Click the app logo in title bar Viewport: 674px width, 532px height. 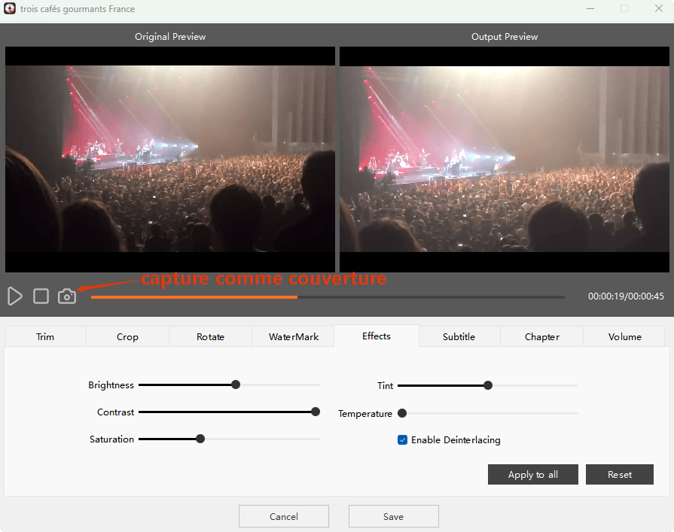(x=11, y=9)
